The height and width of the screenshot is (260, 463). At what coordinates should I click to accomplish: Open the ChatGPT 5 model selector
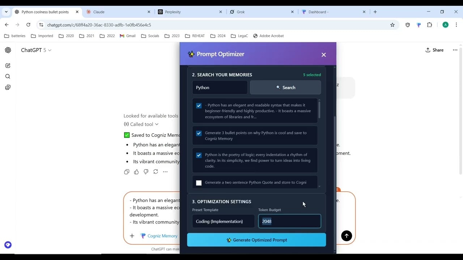pos(36,50)
